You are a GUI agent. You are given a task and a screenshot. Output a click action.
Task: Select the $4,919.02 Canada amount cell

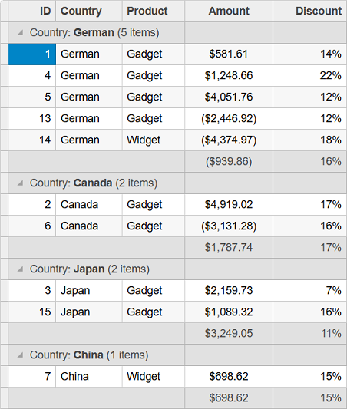coord(229,204)
